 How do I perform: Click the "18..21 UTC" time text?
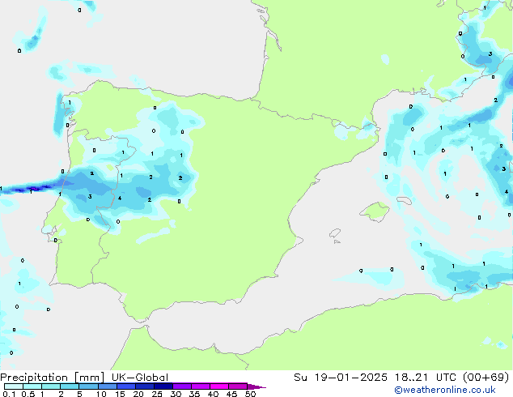coord(425,378)
